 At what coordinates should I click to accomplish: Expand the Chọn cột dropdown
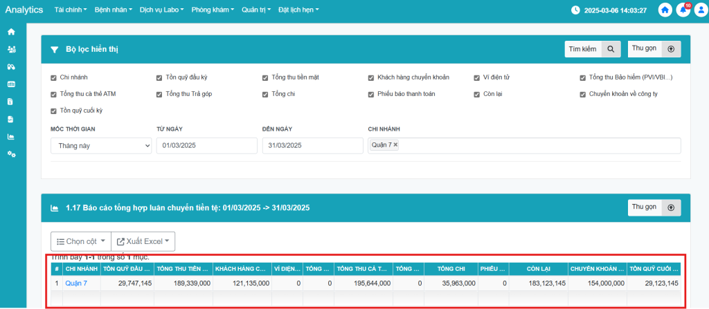pyautogui.click(x=80, y=241)
